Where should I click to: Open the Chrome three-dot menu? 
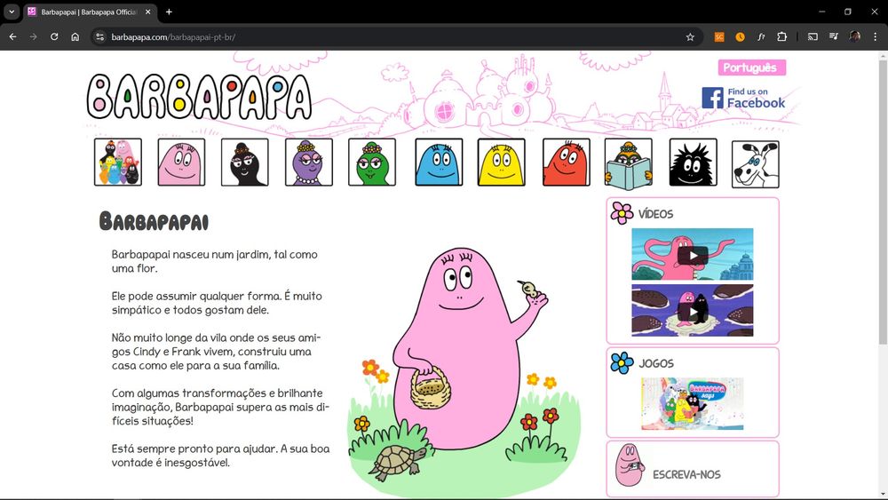(876, 36)
